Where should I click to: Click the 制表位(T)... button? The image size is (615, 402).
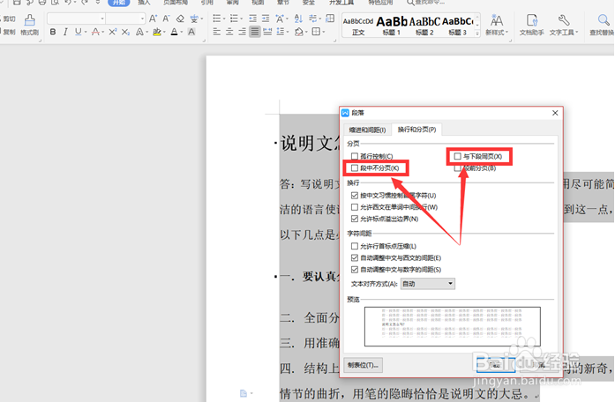click(363, 365)
